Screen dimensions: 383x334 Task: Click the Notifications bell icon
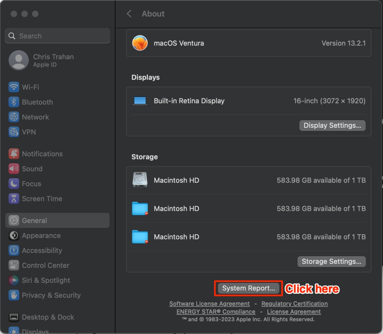pyautogui.click(x=14, y=154)
